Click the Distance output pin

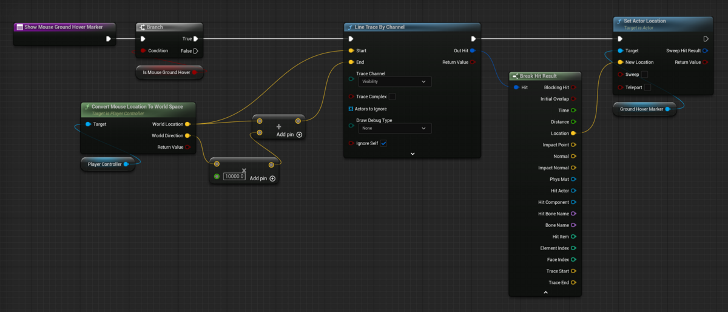coord(573,121)
